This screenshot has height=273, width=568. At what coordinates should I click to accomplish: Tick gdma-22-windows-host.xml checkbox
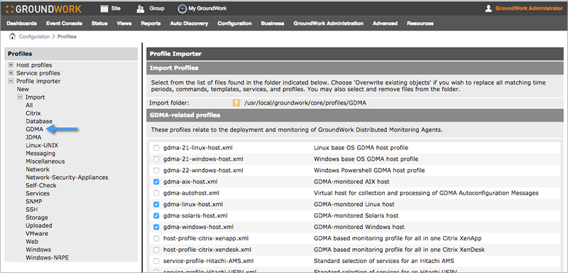point(156,171)
